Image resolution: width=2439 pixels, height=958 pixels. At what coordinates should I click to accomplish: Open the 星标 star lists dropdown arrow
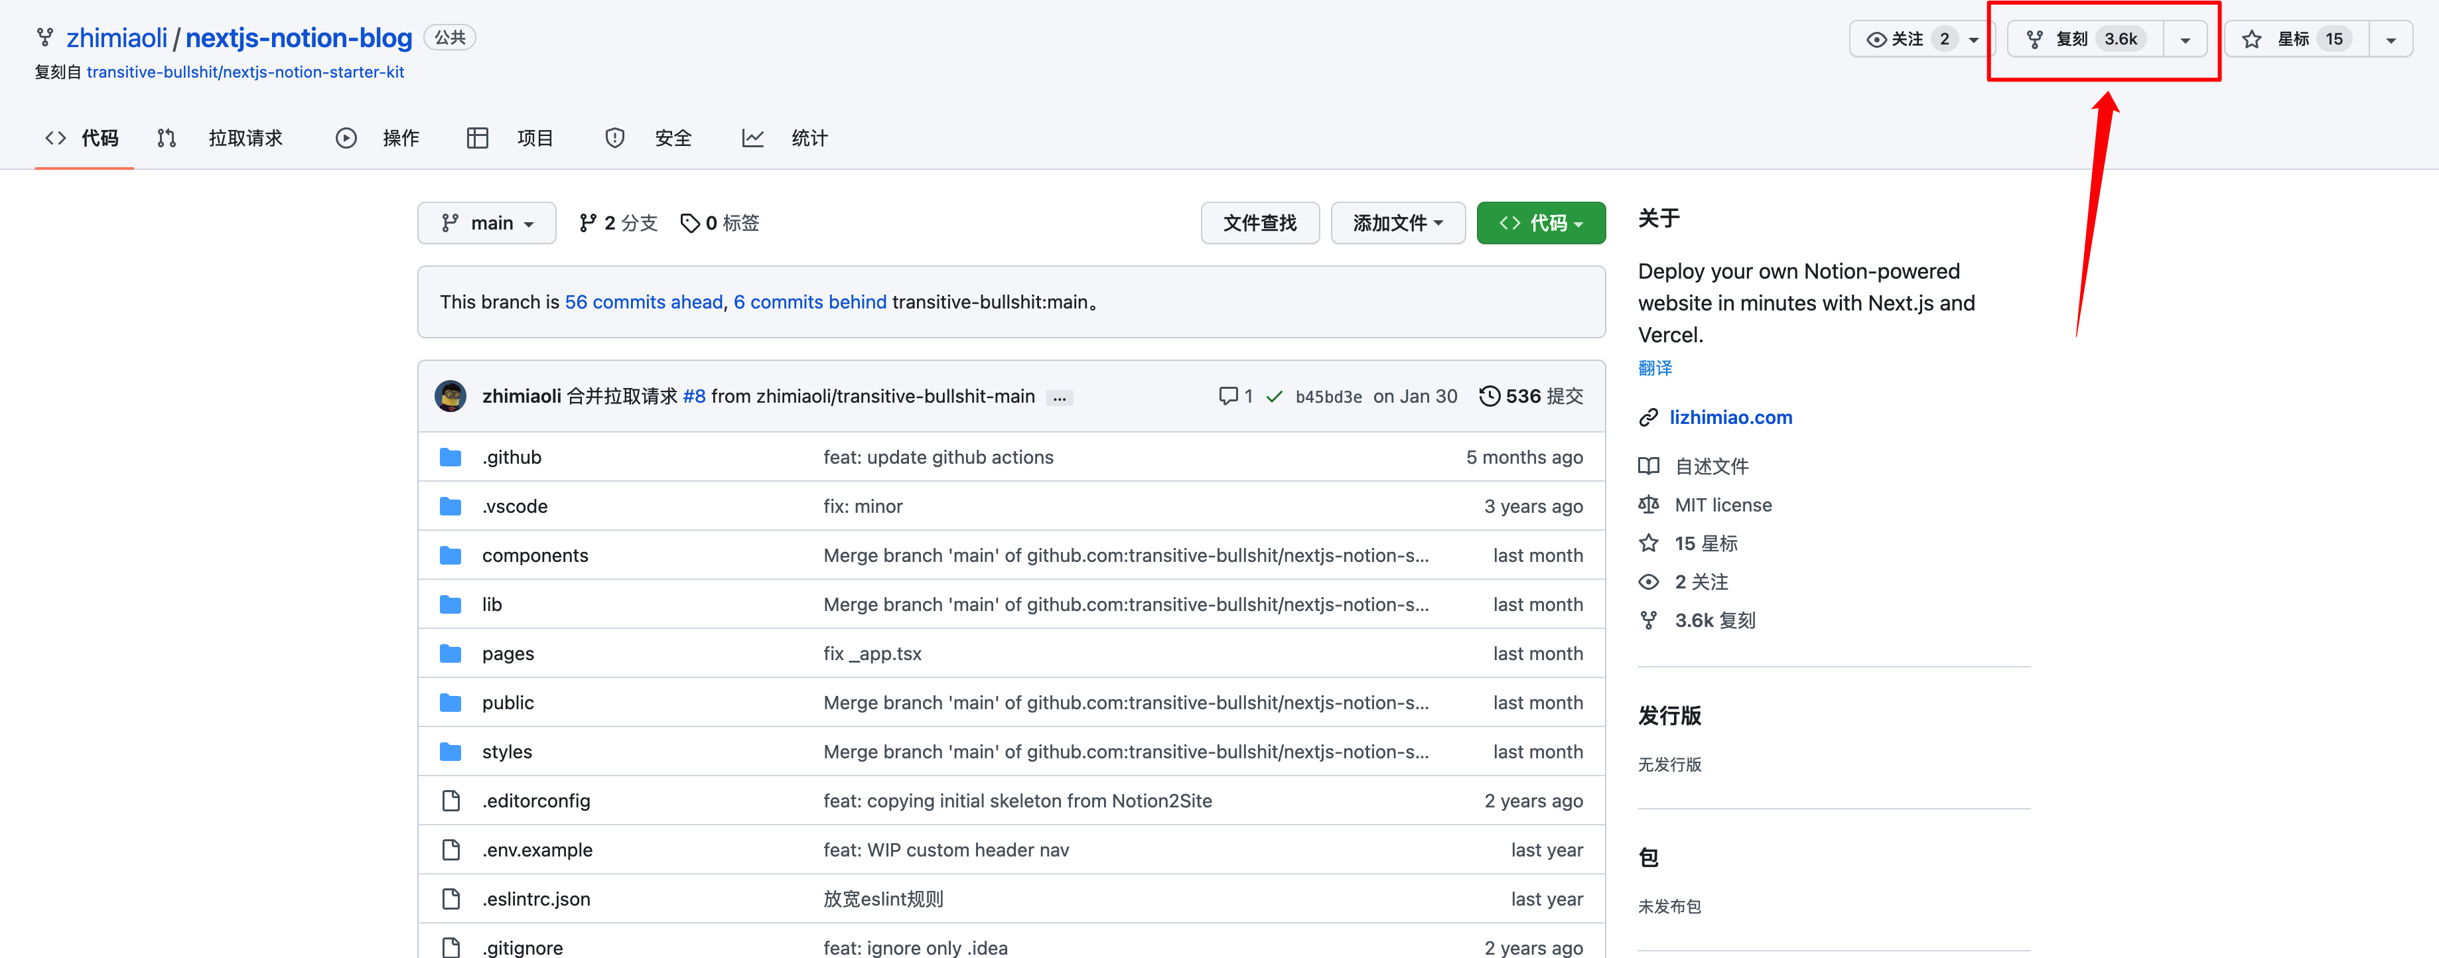[x=2391, y=40]
